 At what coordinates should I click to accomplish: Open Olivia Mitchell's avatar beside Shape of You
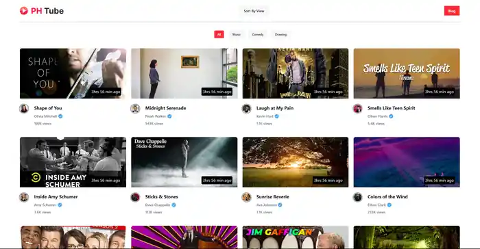pyautogui.click(x=24, y=109)
